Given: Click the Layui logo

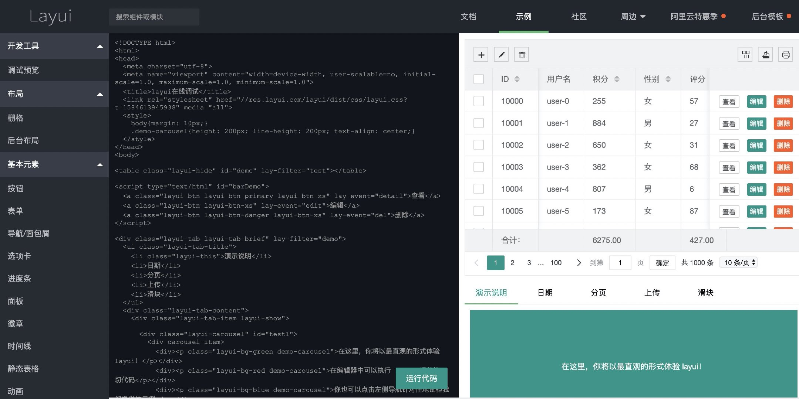Looking at the screenshot, I should (x=51, y=17).
